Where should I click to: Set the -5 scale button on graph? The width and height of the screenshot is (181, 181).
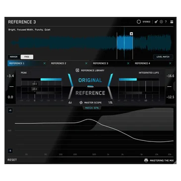(10, 151)
